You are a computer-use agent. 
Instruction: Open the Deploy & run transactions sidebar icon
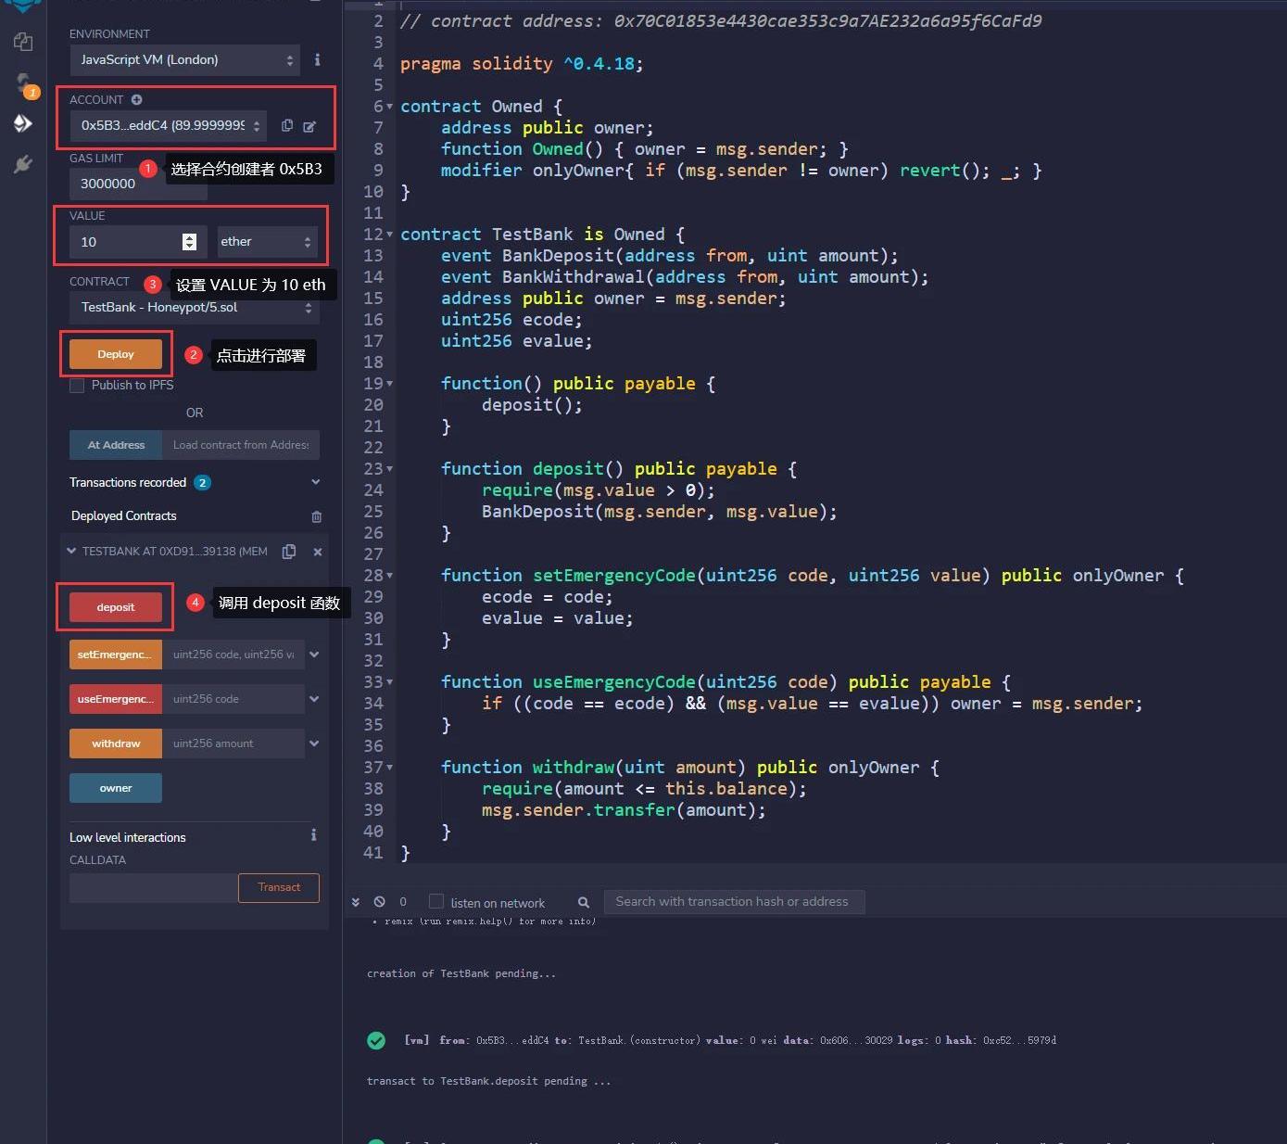coord(23,123)
